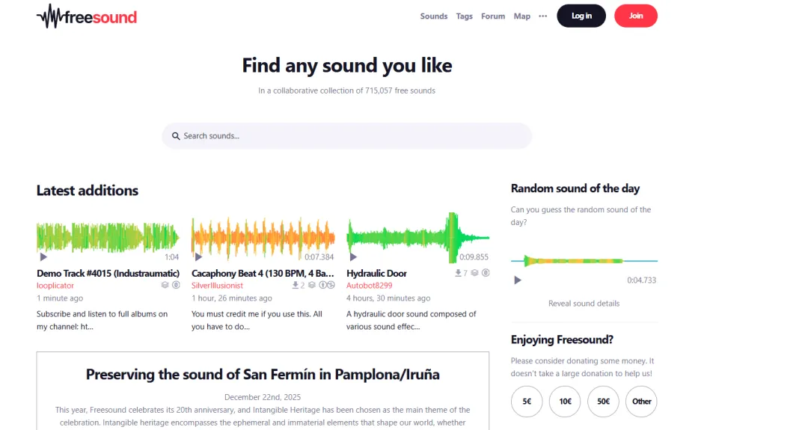808x430 pixels.
Task: Click the download count icon on Hydraulic Door
Action: [458, 273]
